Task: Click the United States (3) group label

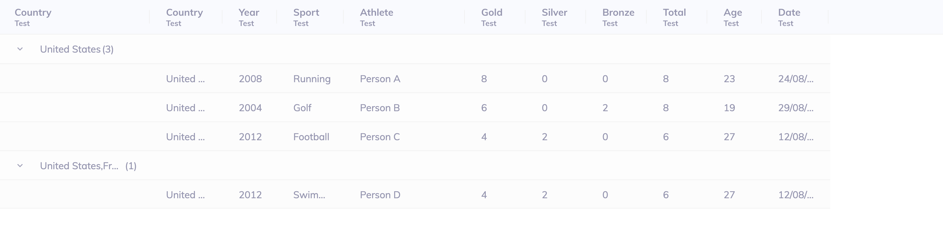Action: (x=76, y=49)
